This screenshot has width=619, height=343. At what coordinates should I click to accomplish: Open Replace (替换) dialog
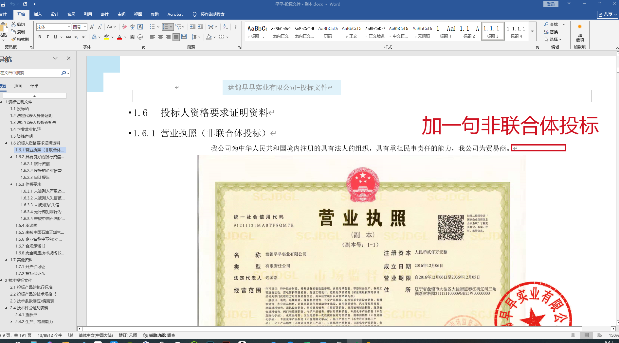551,32
